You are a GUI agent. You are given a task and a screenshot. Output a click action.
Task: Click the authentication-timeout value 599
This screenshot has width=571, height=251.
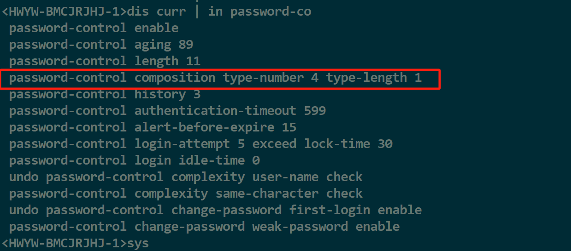point(315,111)
